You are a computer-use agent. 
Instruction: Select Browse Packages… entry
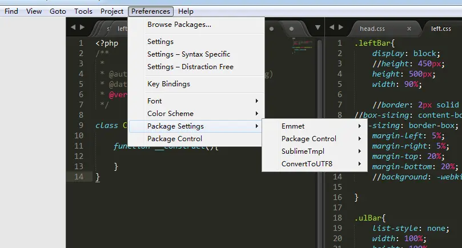[196, 25]
